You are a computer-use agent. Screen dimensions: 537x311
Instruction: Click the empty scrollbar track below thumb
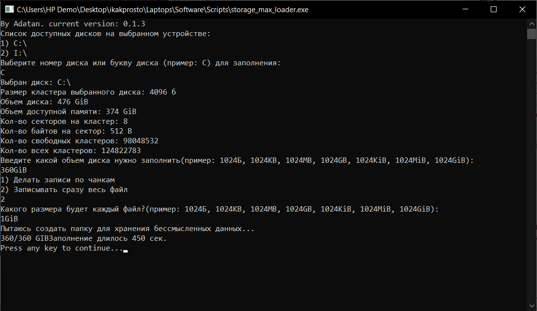532,171
